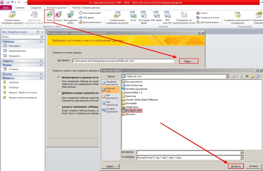
Task: Open saved import operations
Action: coord(12,18)
